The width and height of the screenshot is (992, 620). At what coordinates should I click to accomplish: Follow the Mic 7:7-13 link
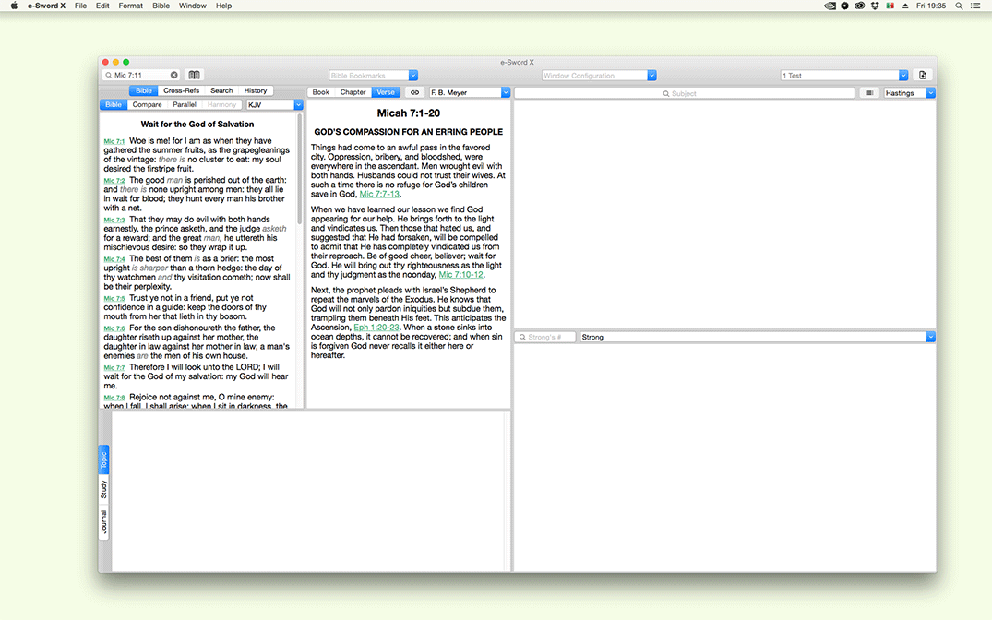tap(379, 195)
